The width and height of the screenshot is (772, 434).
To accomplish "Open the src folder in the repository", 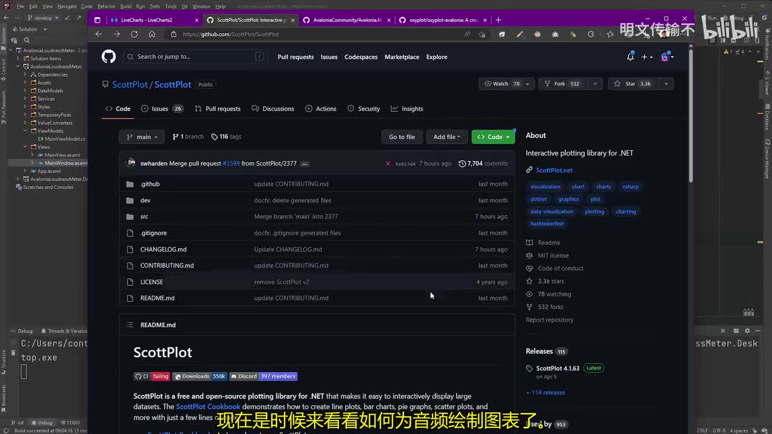I will 144,216.
